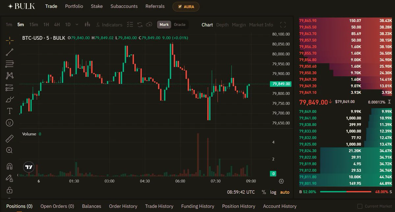Open the Market Info tab

click(261, 25)
